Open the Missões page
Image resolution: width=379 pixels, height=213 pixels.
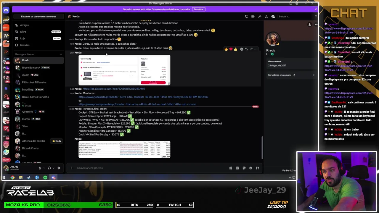38,45
